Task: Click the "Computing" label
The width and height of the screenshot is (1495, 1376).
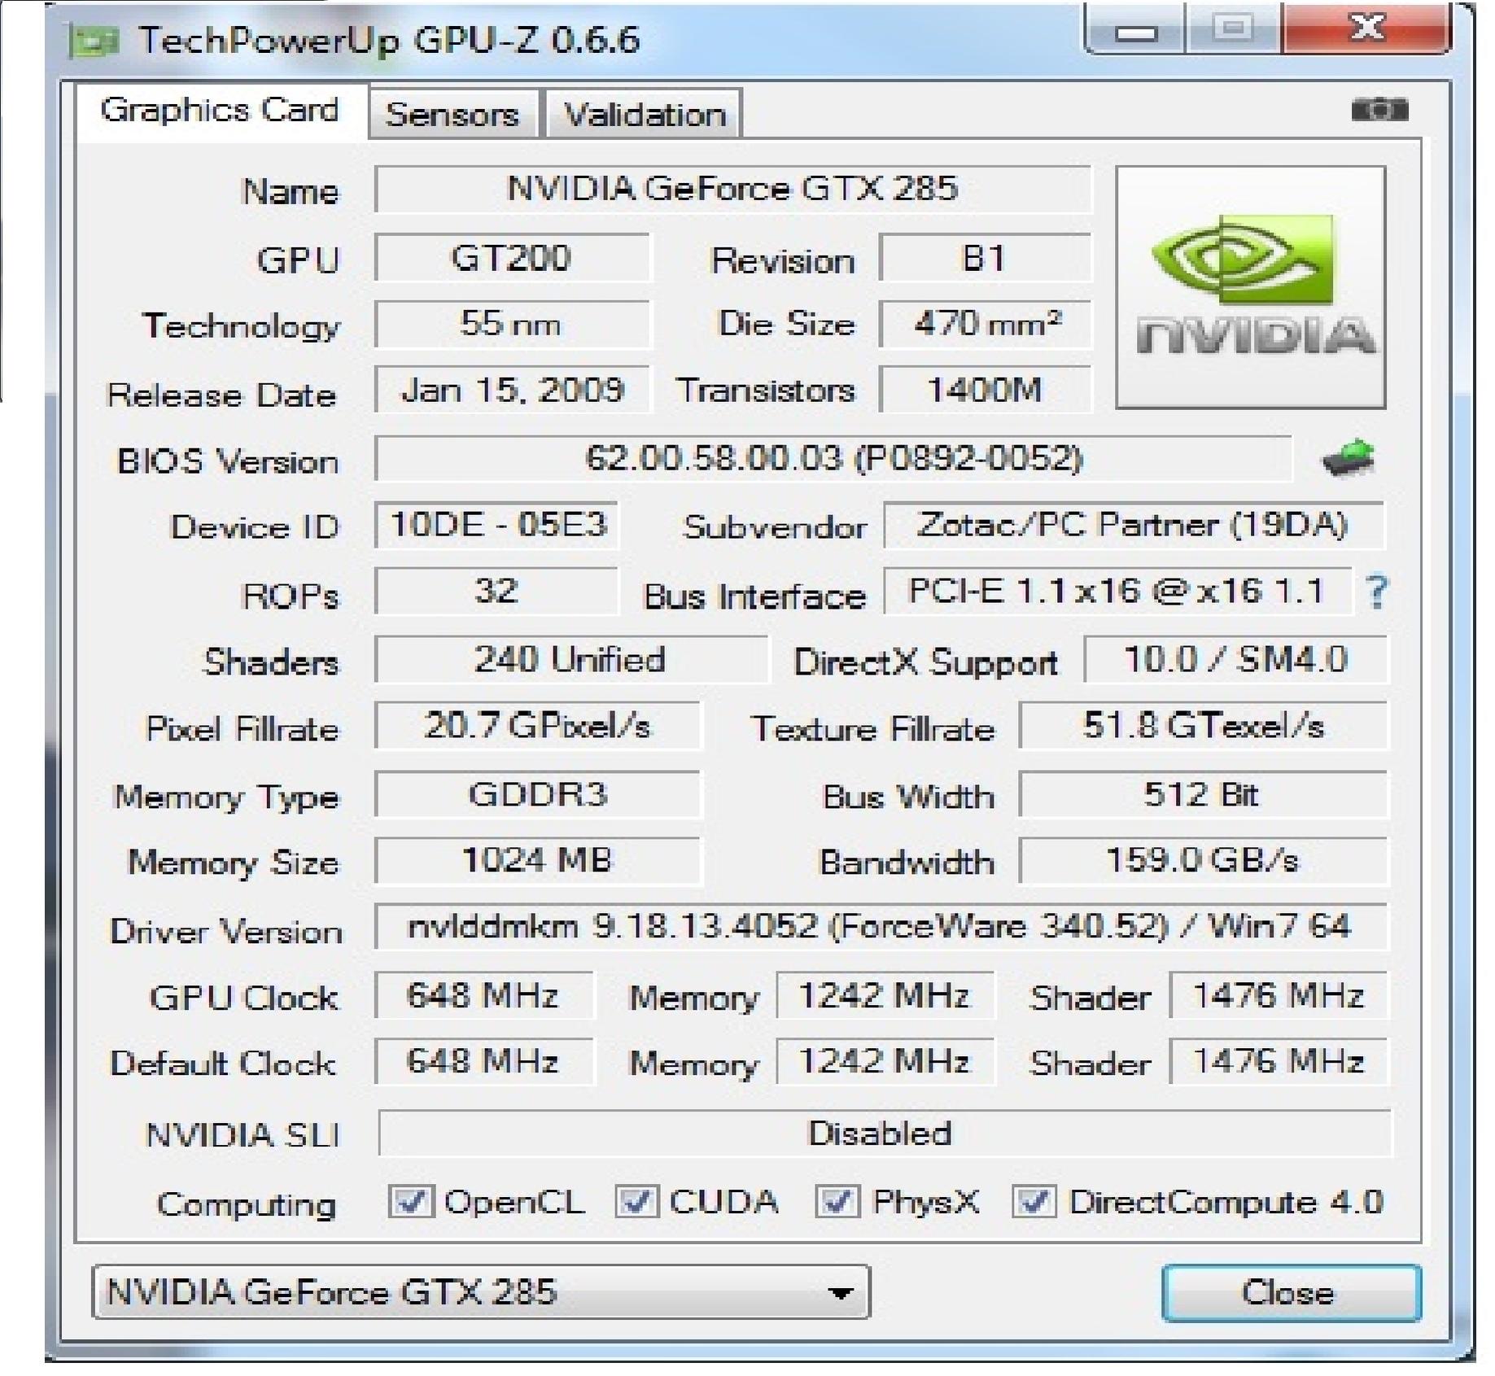Action: click(247, 1204)
